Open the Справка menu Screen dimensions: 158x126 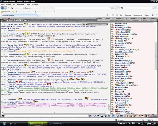pos(35,4)
